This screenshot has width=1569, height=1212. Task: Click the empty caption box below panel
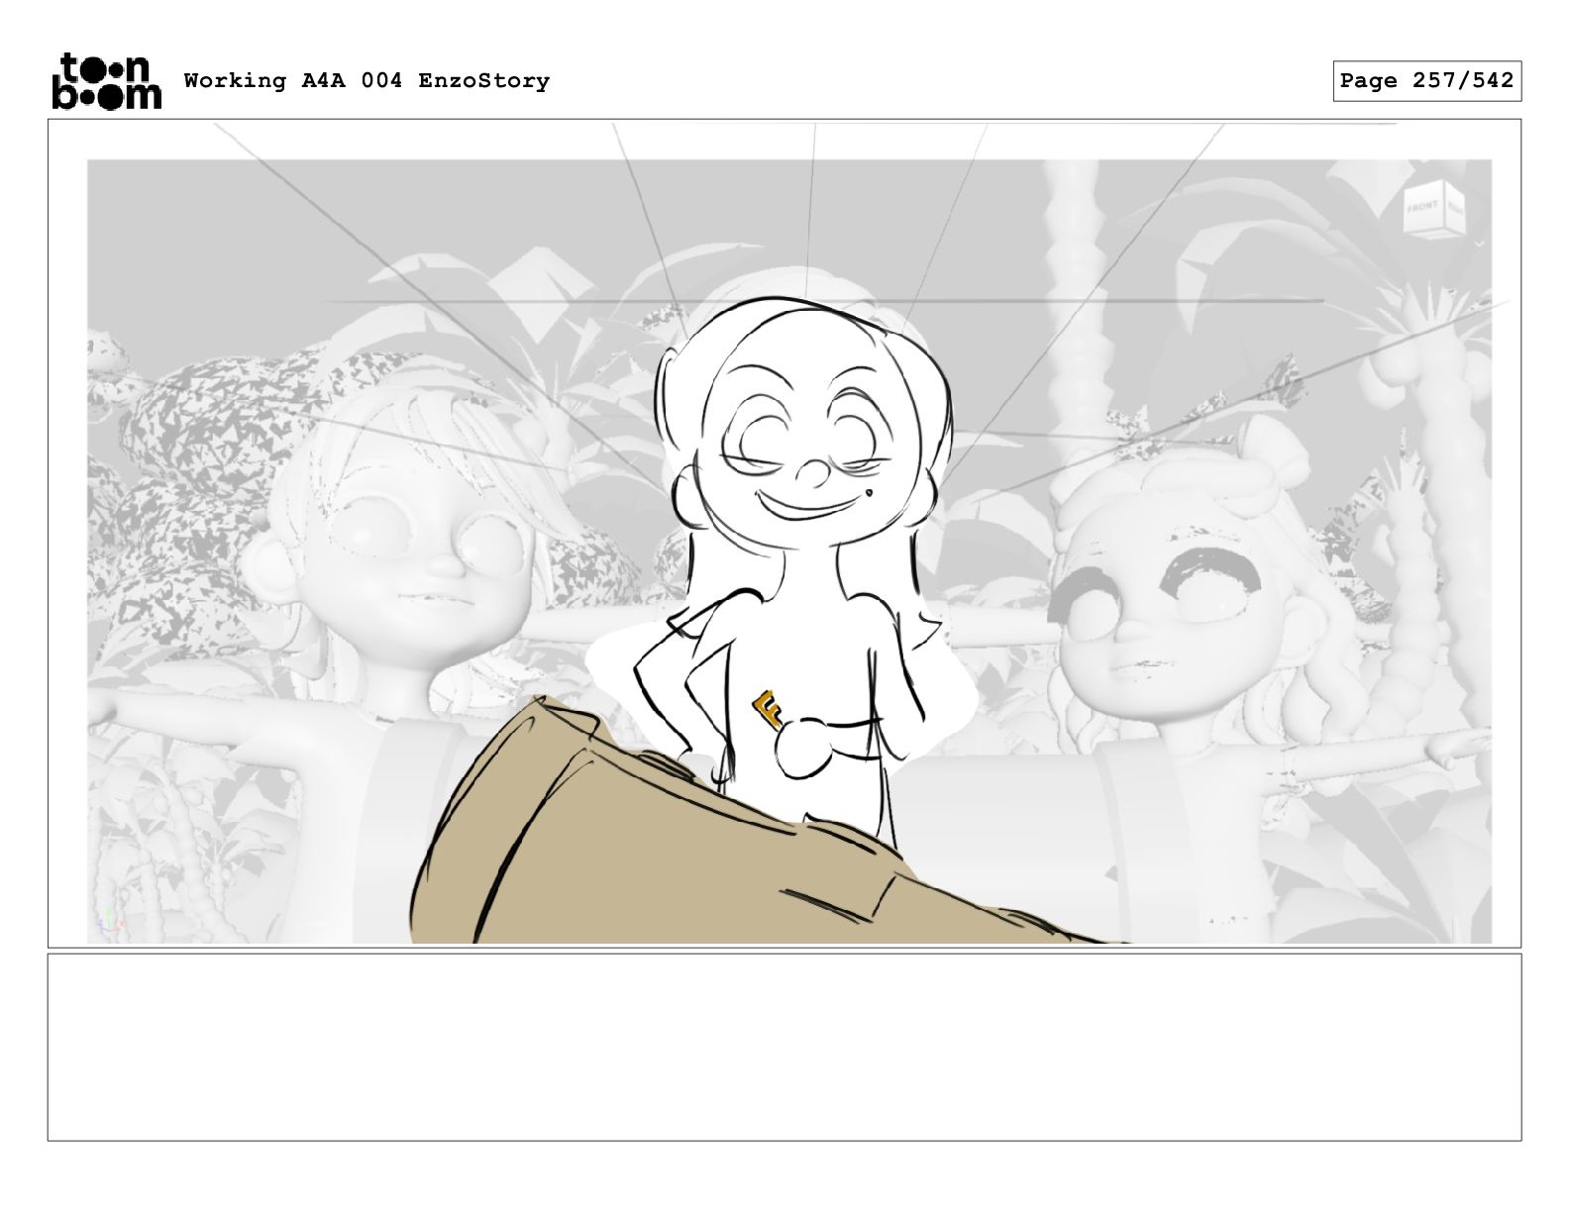[x=784, y=1047]
